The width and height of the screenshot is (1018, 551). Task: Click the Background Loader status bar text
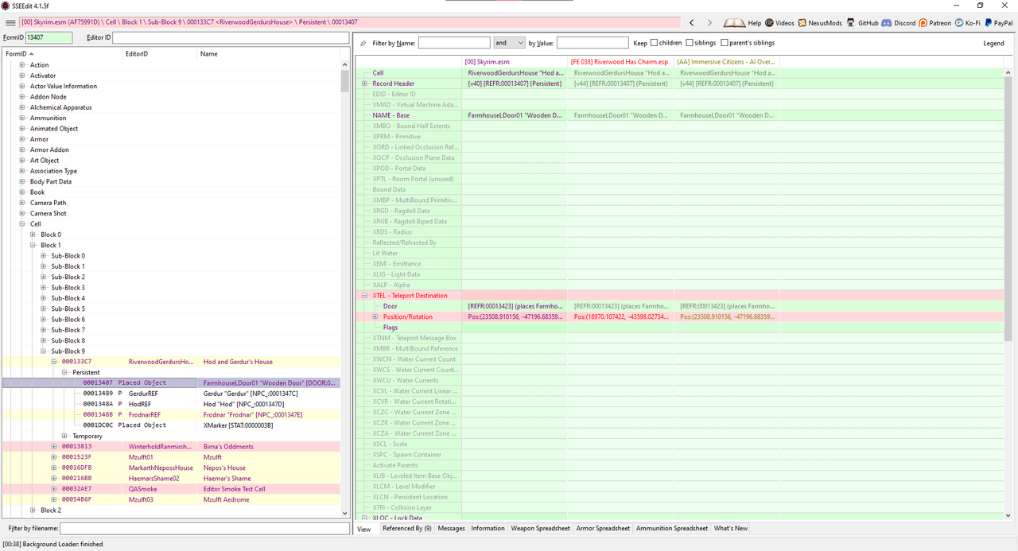click(52, 545)
